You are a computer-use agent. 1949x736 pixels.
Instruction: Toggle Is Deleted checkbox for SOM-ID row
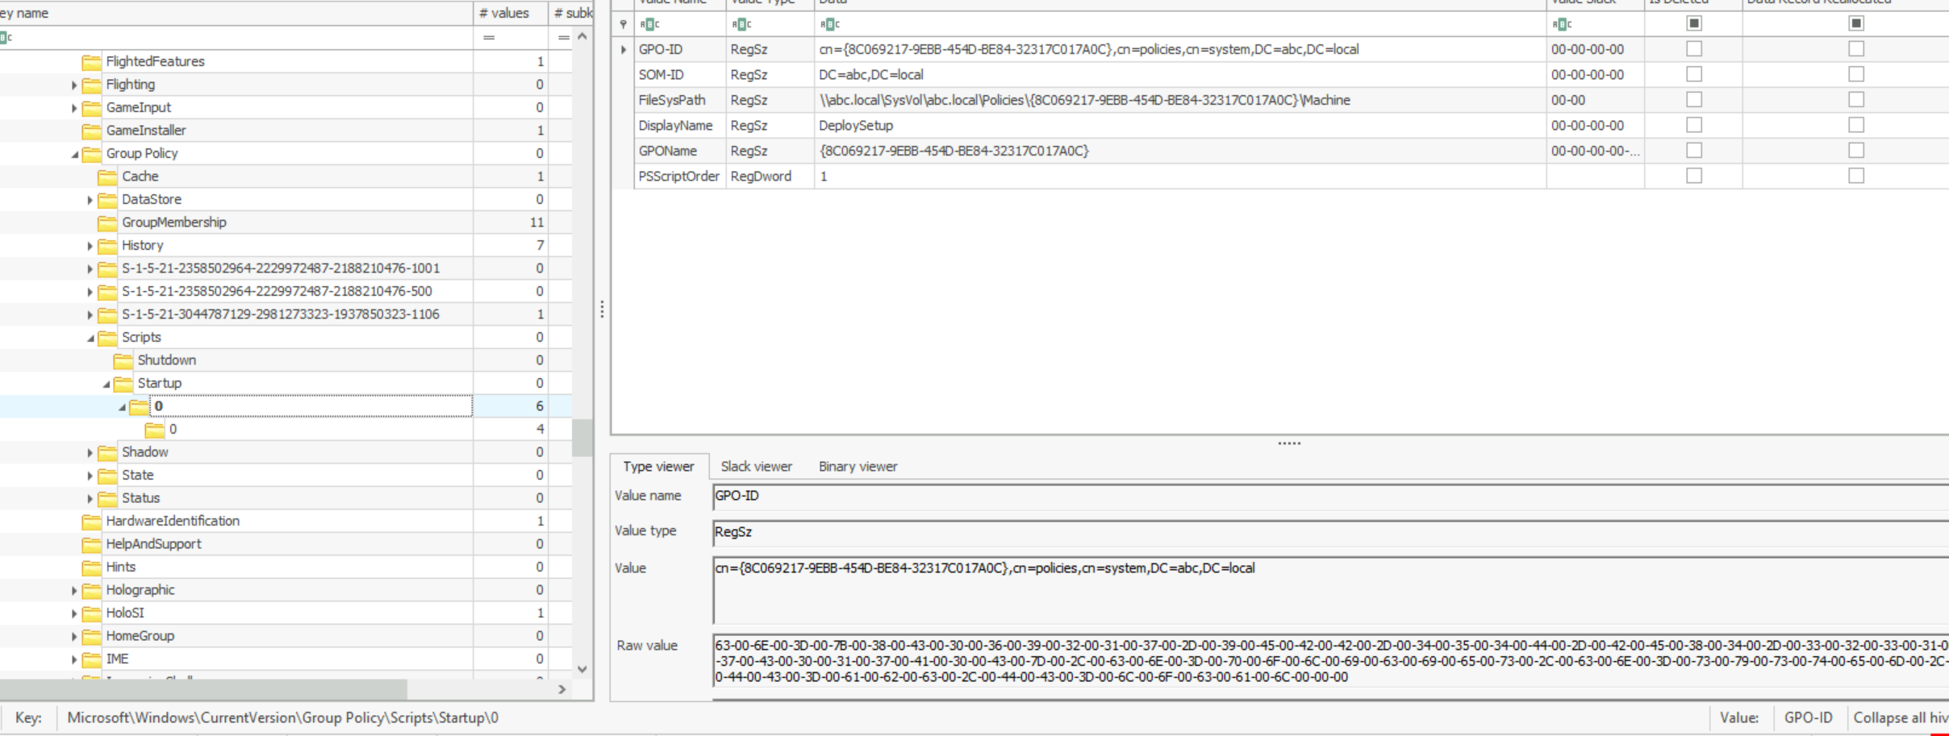(1694, 74)
